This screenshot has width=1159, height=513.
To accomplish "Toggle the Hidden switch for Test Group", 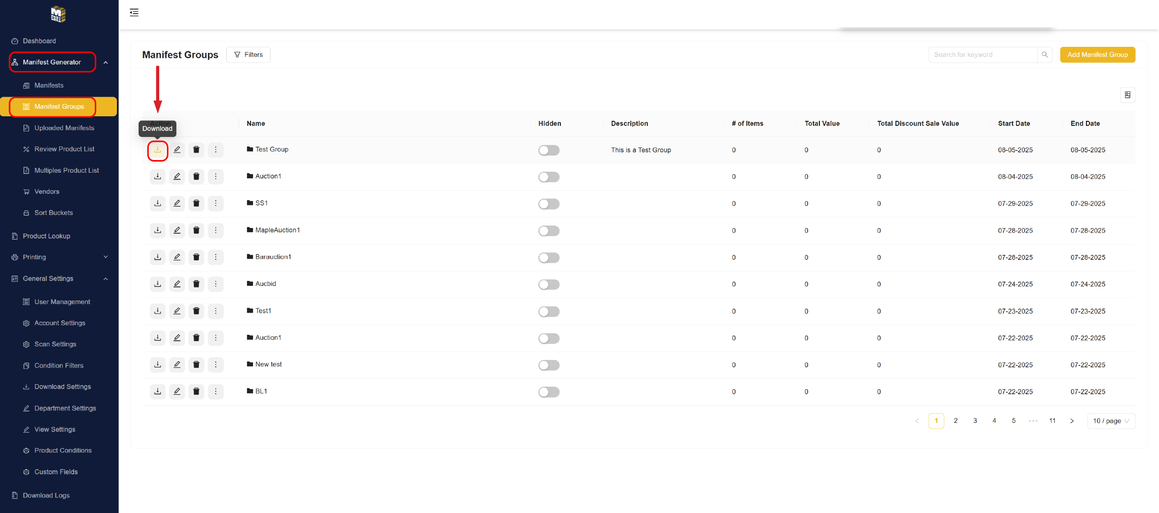I will pyautogui.click(x=549, y=151).
